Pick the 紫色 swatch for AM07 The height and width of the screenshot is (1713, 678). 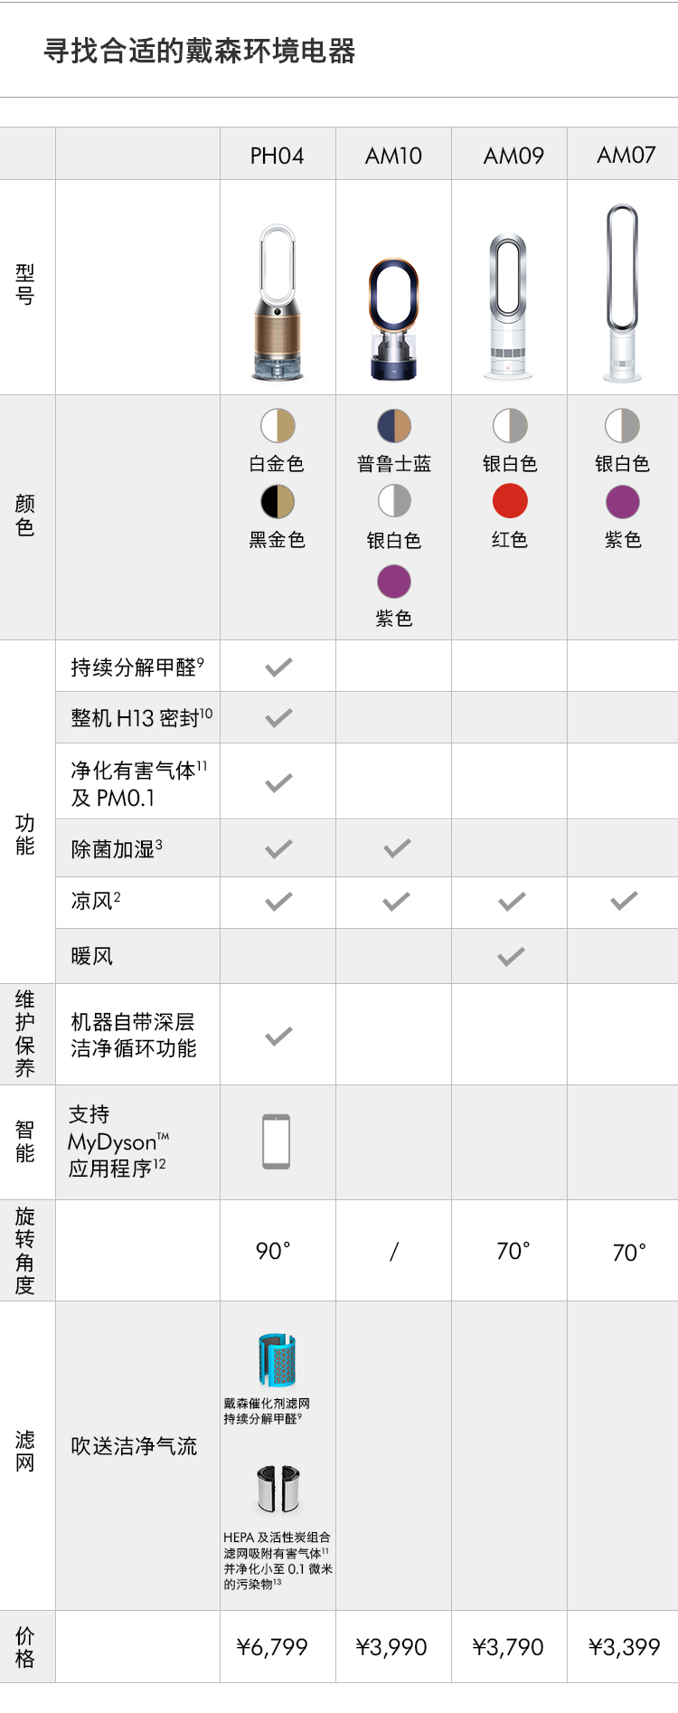tap(622, 501)
